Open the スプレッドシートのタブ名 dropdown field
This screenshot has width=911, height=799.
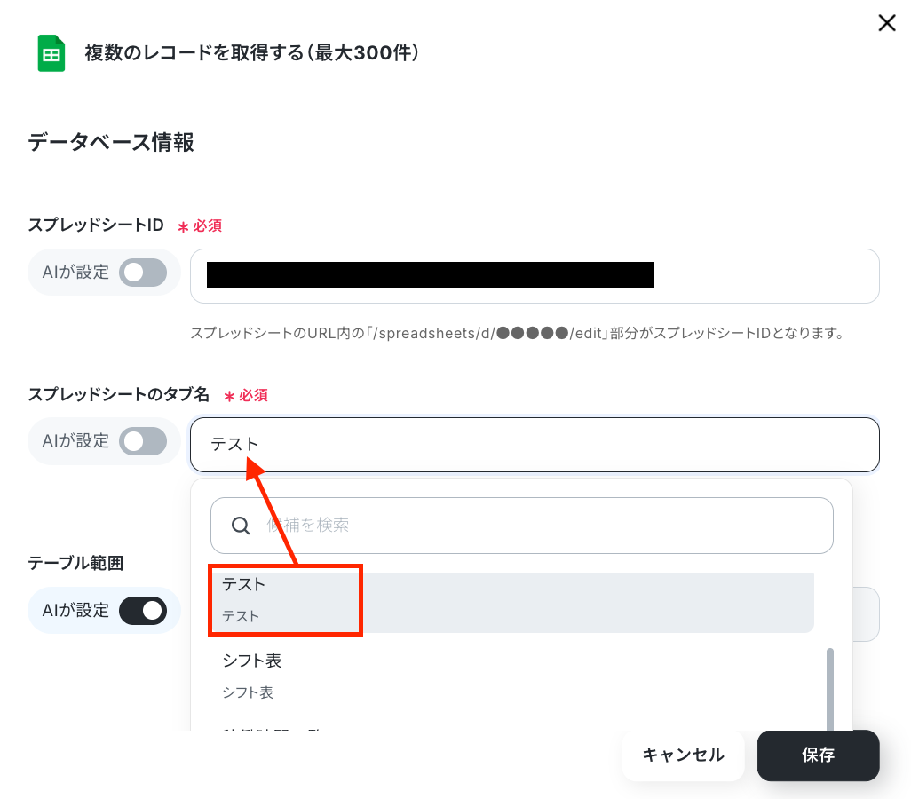(x=535, y=445)
